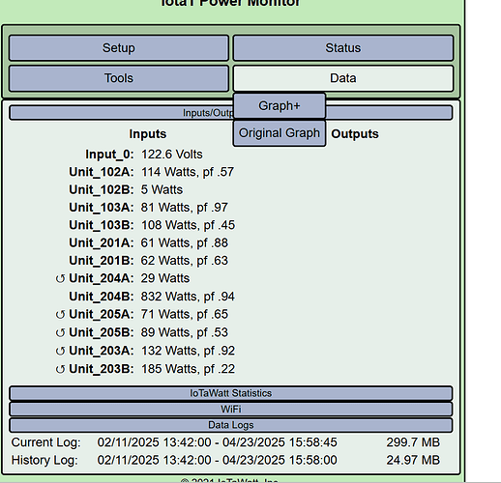Viewport: 501px width, 483px height.
Task: Expand the IoTaWatt Statistics section
Action: click(231, 393)
